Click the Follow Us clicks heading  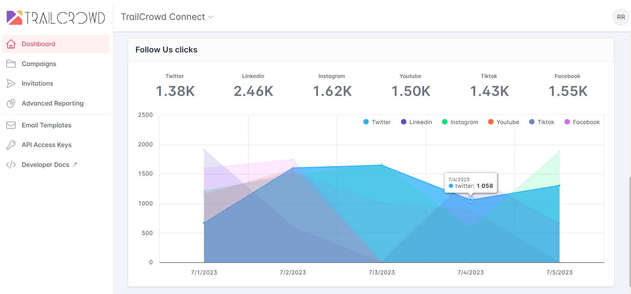coord(166,50)
